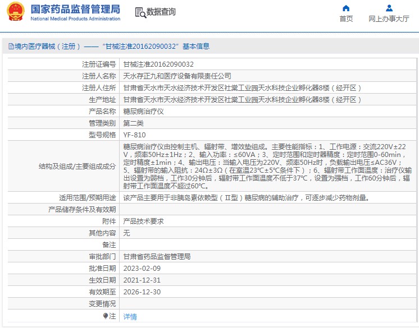Open the 数据查询 search icon
419x328 pixels.
click(140, 12)
